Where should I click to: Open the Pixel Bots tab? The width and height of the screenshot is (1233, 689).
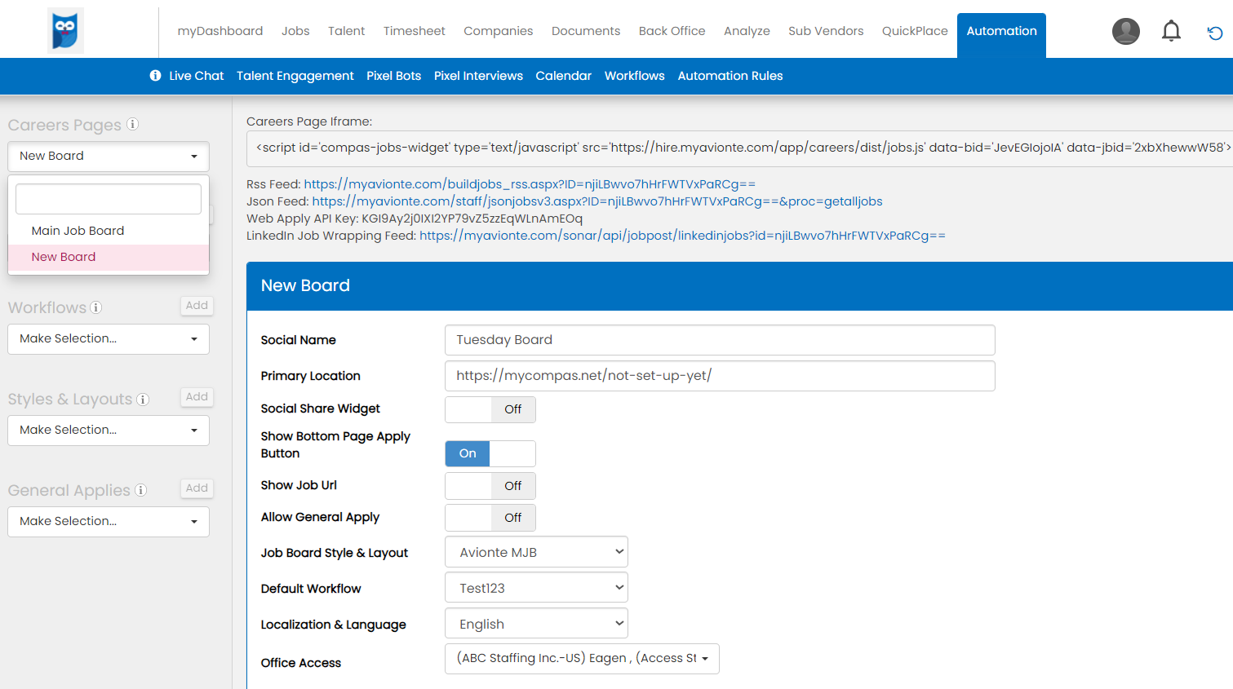pyautogui.click(x=393, y=76)
